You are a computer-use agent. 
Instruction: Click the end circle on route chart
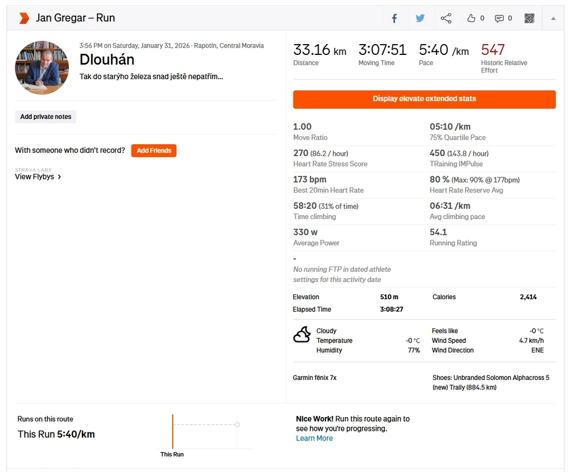point(237,425)
